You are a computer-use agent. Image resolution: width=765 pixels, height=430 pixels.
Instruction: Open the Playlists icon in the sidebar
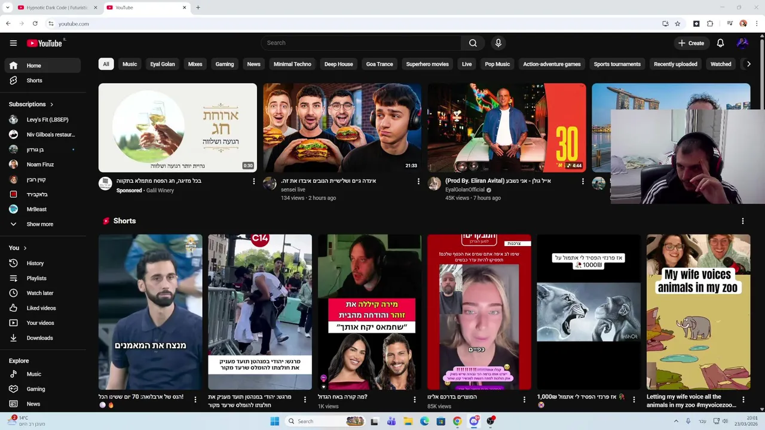(13, 278)
